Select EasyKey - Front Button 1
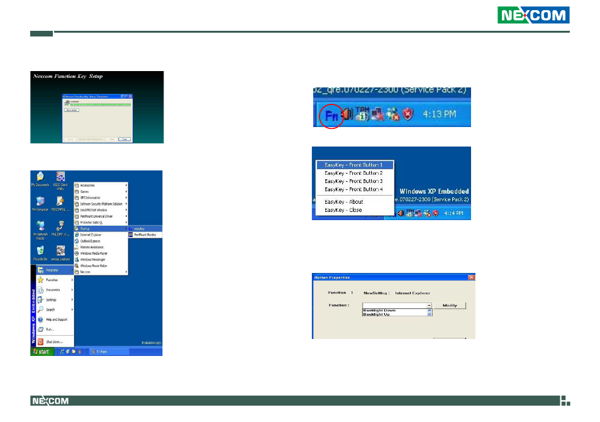Image resolution: width=600 pixels, height=422 pixels. point(354,165)
